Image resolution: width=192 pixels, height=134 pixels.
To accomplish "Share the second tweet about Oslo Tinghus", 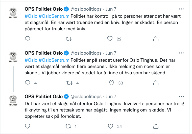I will 156,83.
